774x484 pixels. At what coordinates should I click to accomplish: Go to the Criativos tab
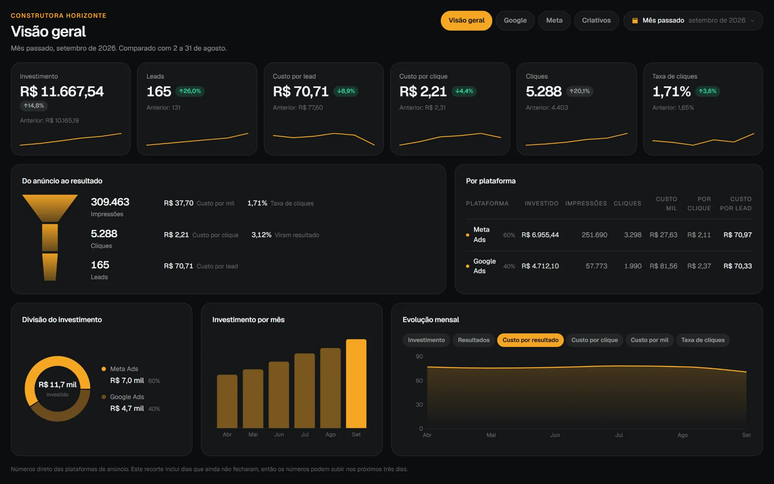(x=596, y=21)
